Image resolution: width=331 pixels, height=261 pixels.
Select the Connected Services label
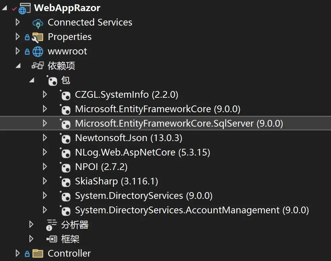(90, 23)
